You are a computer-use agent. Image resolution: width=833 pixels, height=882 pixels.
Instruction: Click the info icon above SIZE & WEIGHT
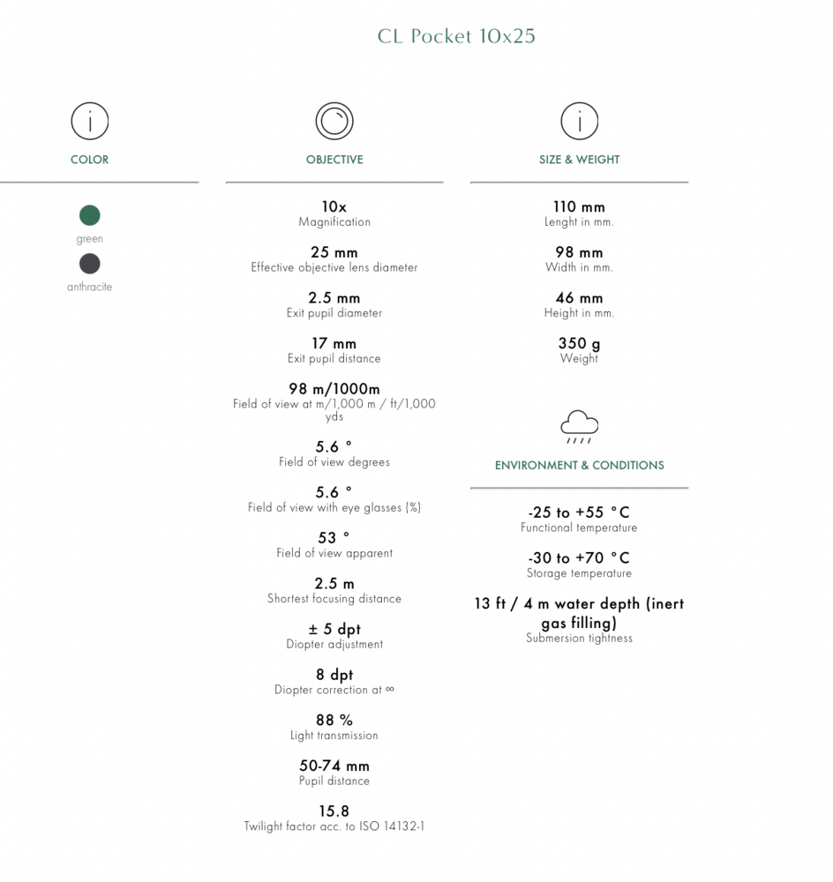(x=580, y=121)
